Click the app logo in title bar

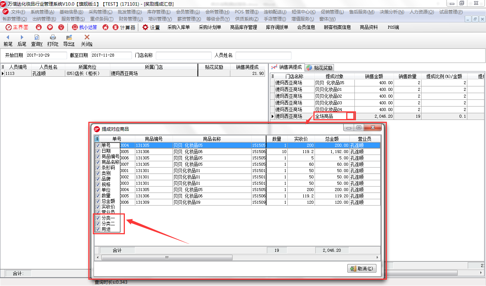coord(4,3)
